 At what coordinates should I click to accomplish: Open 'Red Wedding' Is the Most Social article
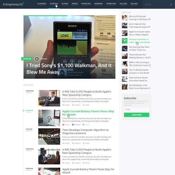point(139,87)
